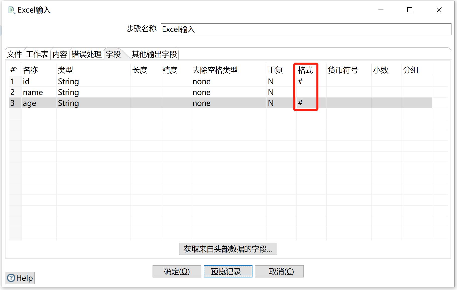This screenshot has width=457, height=290.
Task: Select the 字段 tab
Action: pos(113,54)
